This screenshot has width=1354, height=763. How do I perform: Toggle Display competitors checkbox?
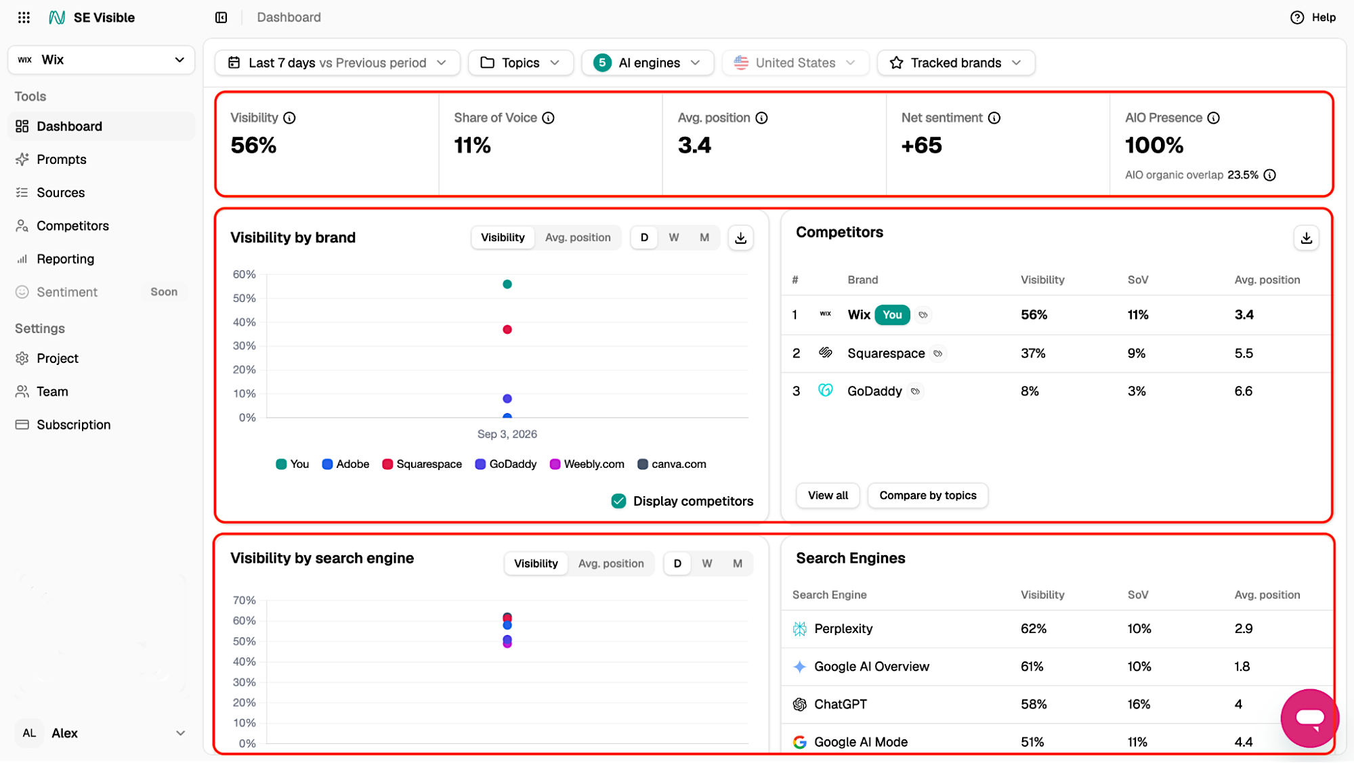618,501
